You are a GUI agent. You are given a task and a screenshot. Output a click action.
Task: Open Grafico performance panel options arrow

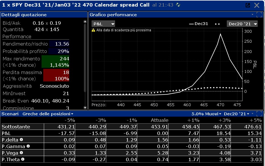click(x=252, y=15)
